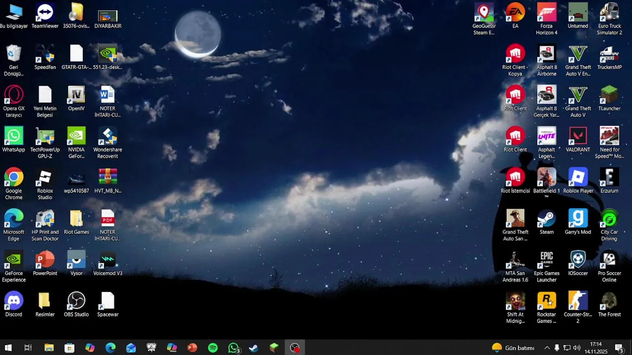Select the Wondershare Recoverit shortcut
This screenshot has height=355, width=632.
coord(108,143)
